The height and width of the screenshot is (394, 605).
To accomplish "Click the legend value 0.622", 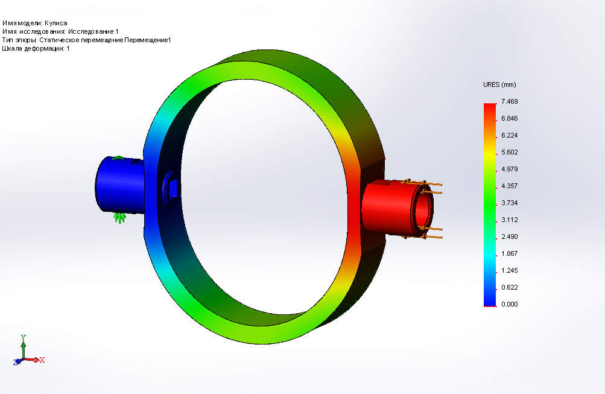I will 509,287.
